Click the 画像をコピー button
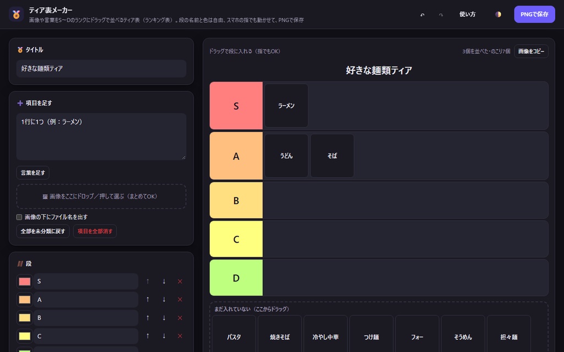 531,51
